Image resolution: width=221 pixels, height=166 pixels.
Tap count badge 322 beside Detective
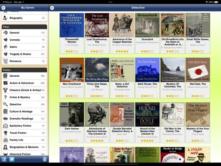(x=43, y=105)
